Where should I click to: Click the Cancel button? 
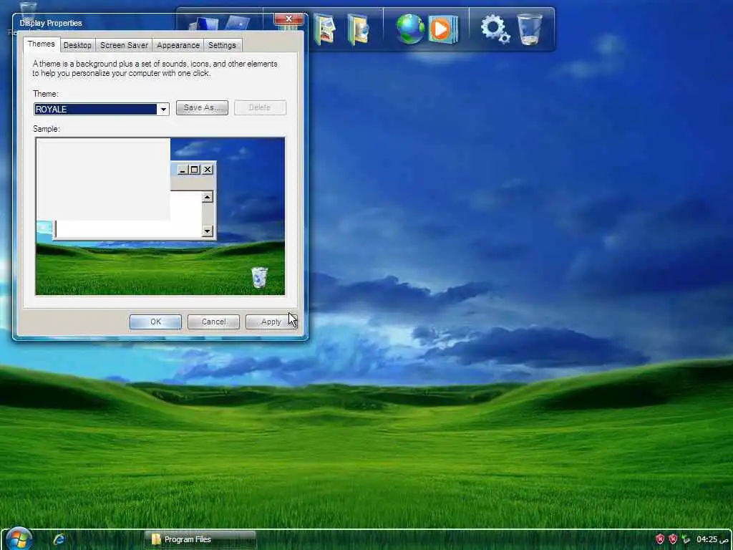tap(213, 322)
